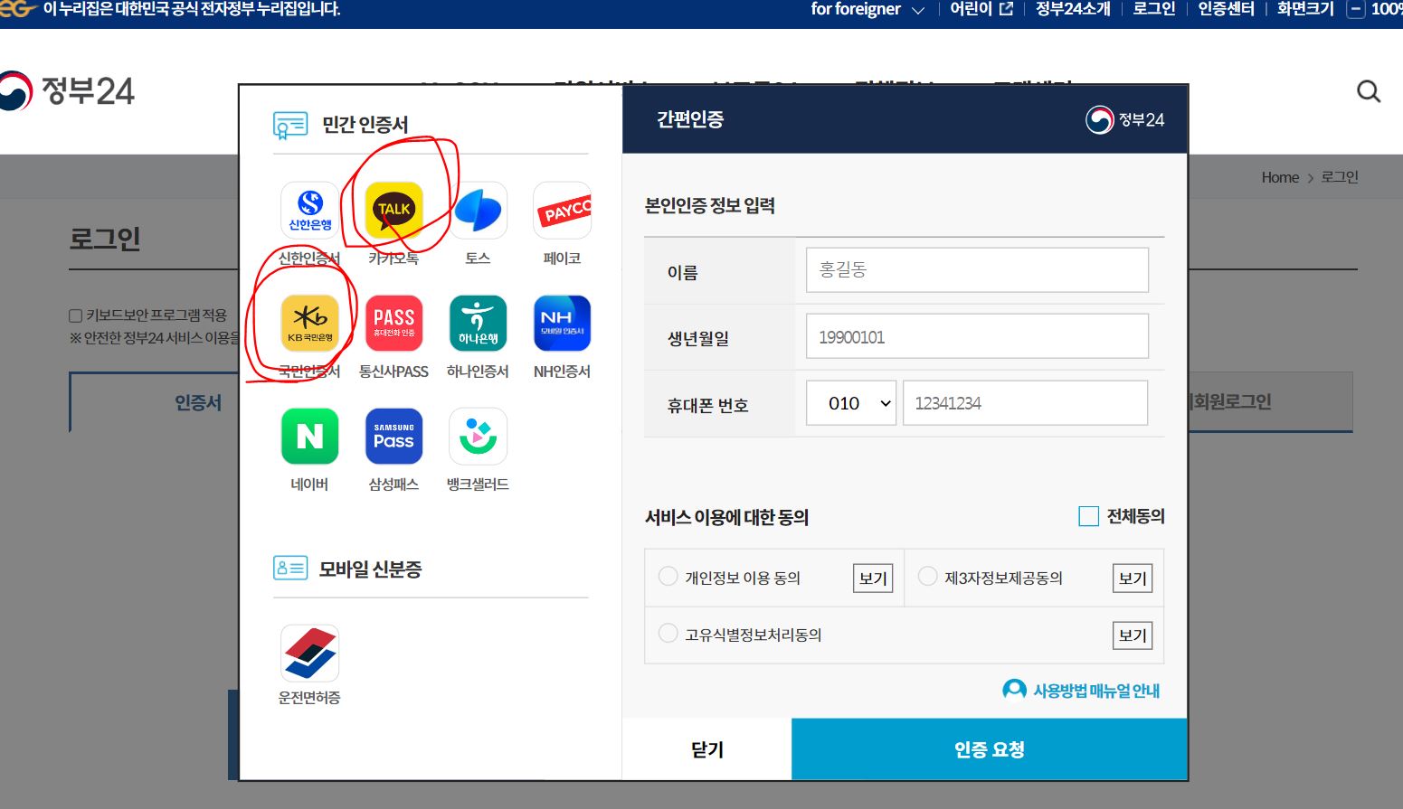Image resolution: width=1403 pixels, height=809 pixels.
Task: Click the search magnifier icon
Action: (1369, 91)
